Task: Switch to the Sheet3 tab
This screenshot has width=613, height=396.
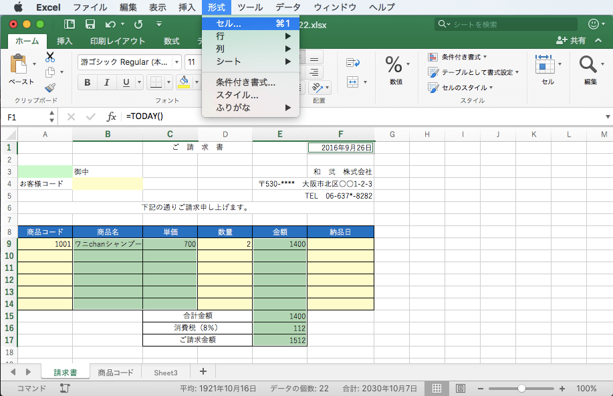Action: [x=166, y=373]
